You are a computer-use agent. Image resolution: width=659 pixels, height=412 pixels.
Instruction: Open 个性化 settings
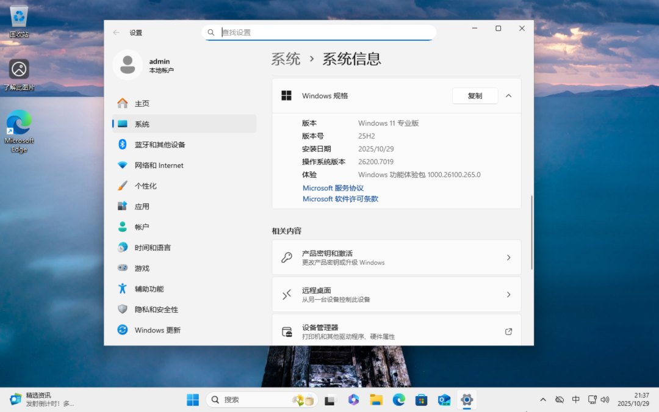184,186
